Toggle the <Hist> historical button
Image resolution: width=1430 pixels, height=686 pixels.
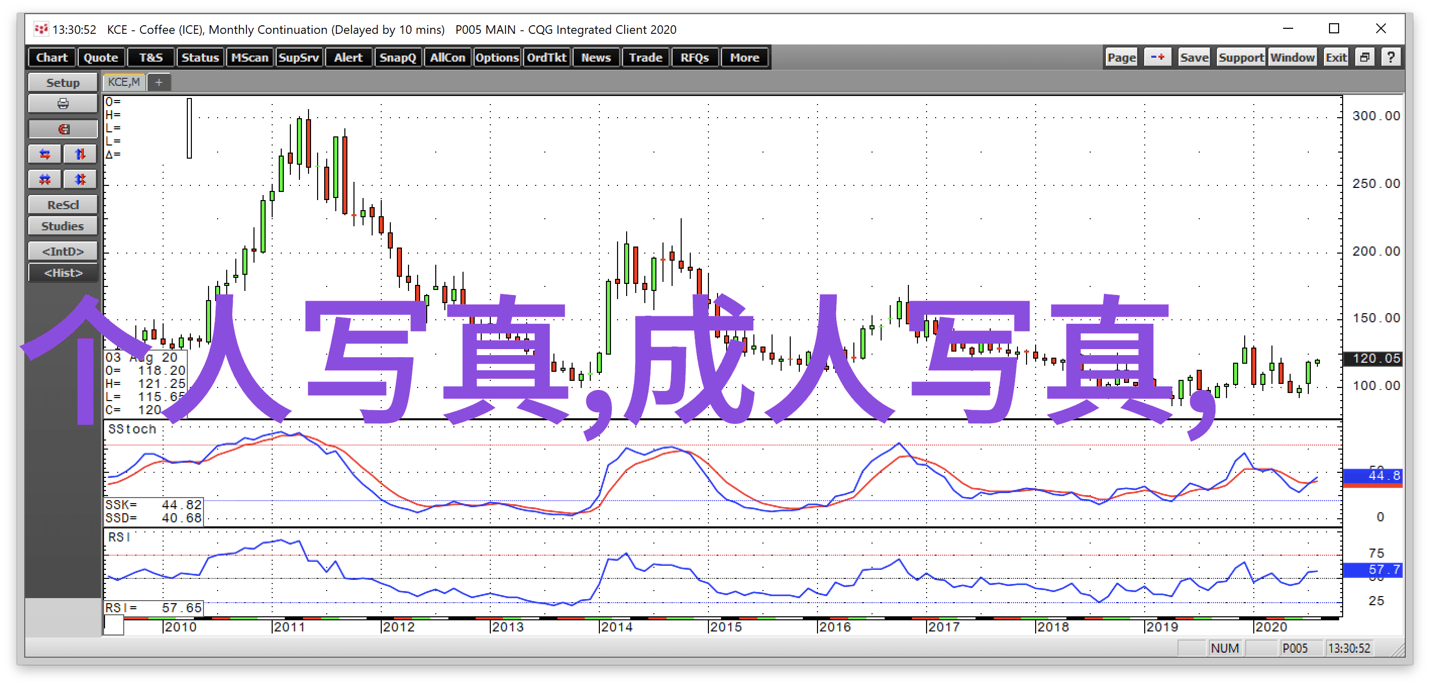tap(63, 273)
